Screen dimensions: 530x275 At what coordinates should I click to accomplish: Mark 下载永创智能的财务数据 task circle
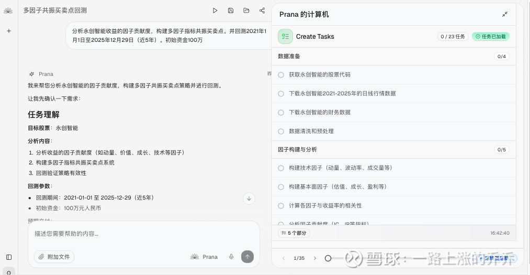pyautogui.click(x=281, y=113)
